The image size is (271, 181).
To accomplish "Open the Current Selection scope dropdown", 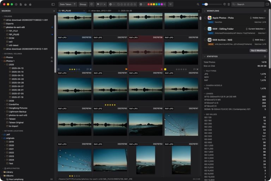I will (255, 29).
